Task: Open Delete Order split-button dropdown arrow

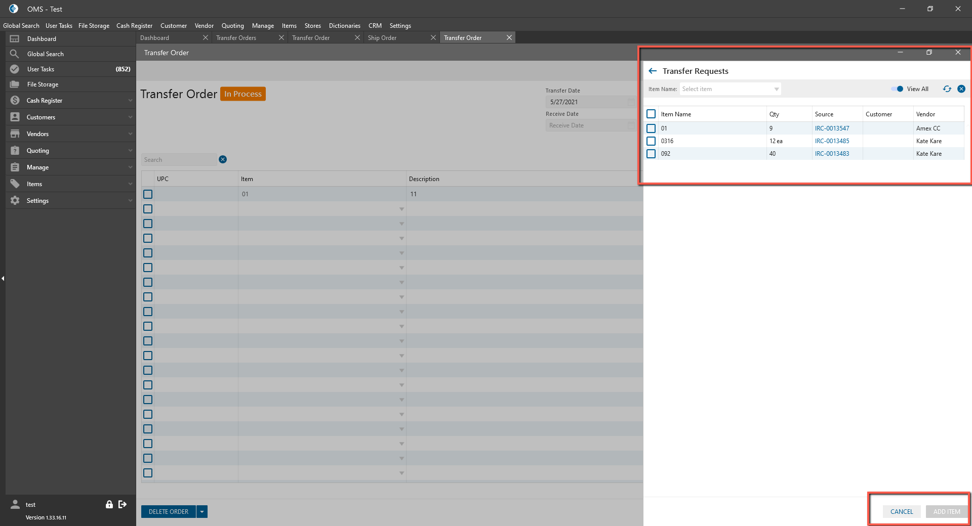Action: click(202, 512)
